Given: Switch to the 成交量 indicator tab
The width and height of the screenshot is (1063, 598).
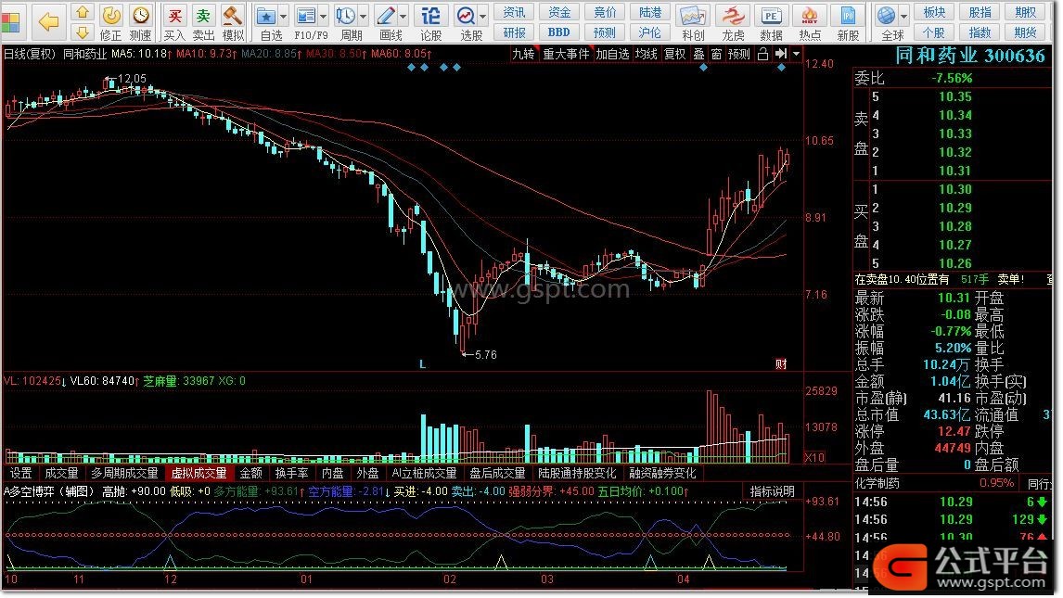Looking at the screenshot, I should coord(62,474).
